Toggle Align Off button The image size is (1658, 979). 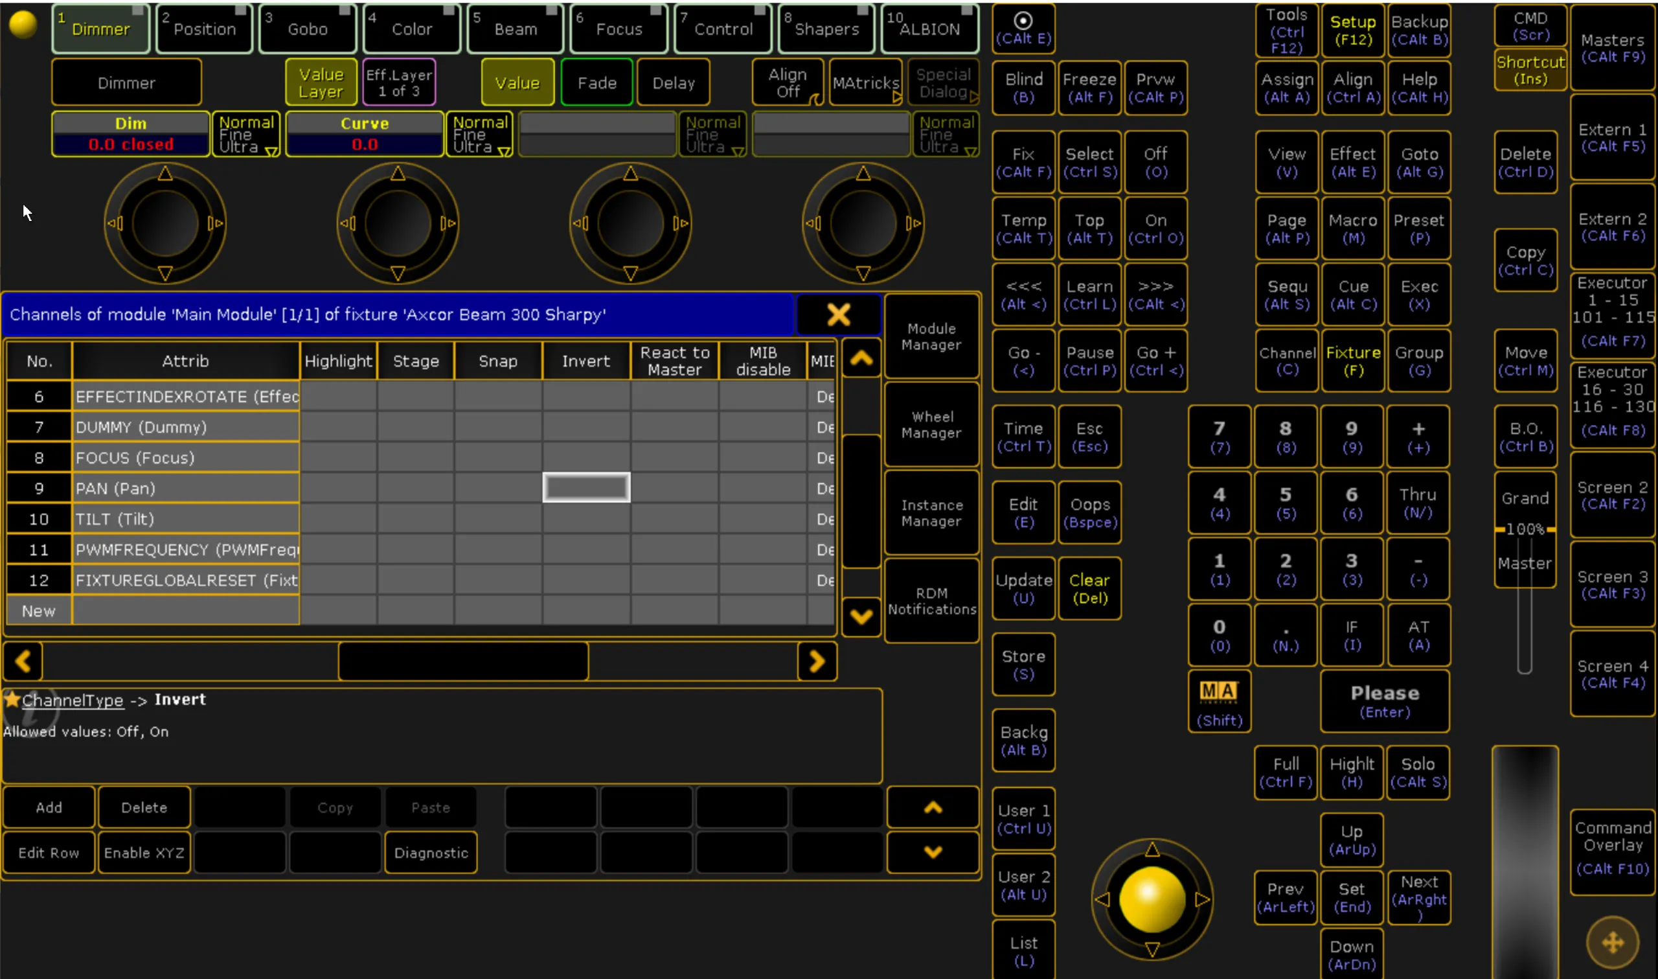788,82
